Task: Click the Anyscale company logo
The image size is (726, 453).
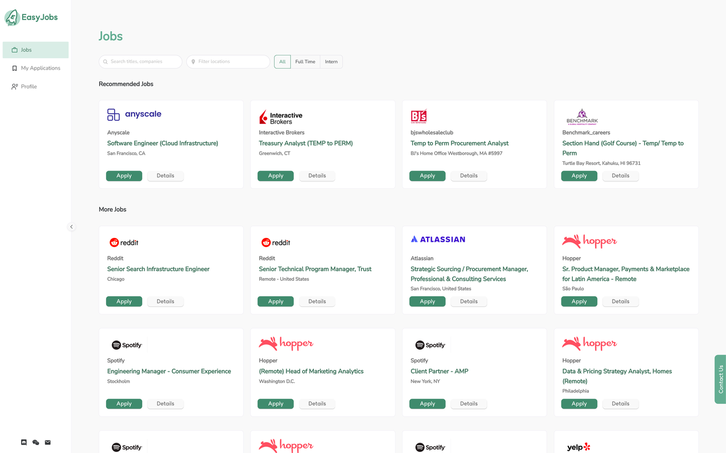Action: [x=134, y=114]
